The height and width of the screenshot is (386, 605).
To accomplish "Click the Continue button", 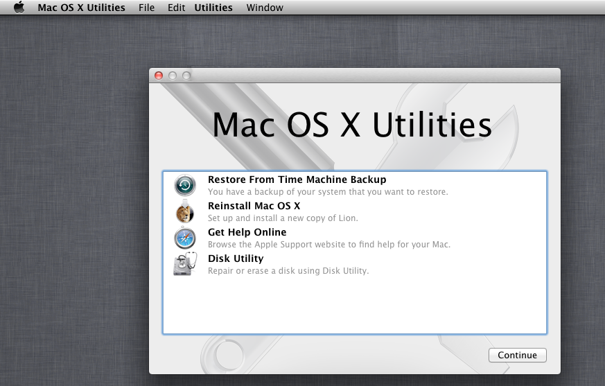I will click(518, 355).
